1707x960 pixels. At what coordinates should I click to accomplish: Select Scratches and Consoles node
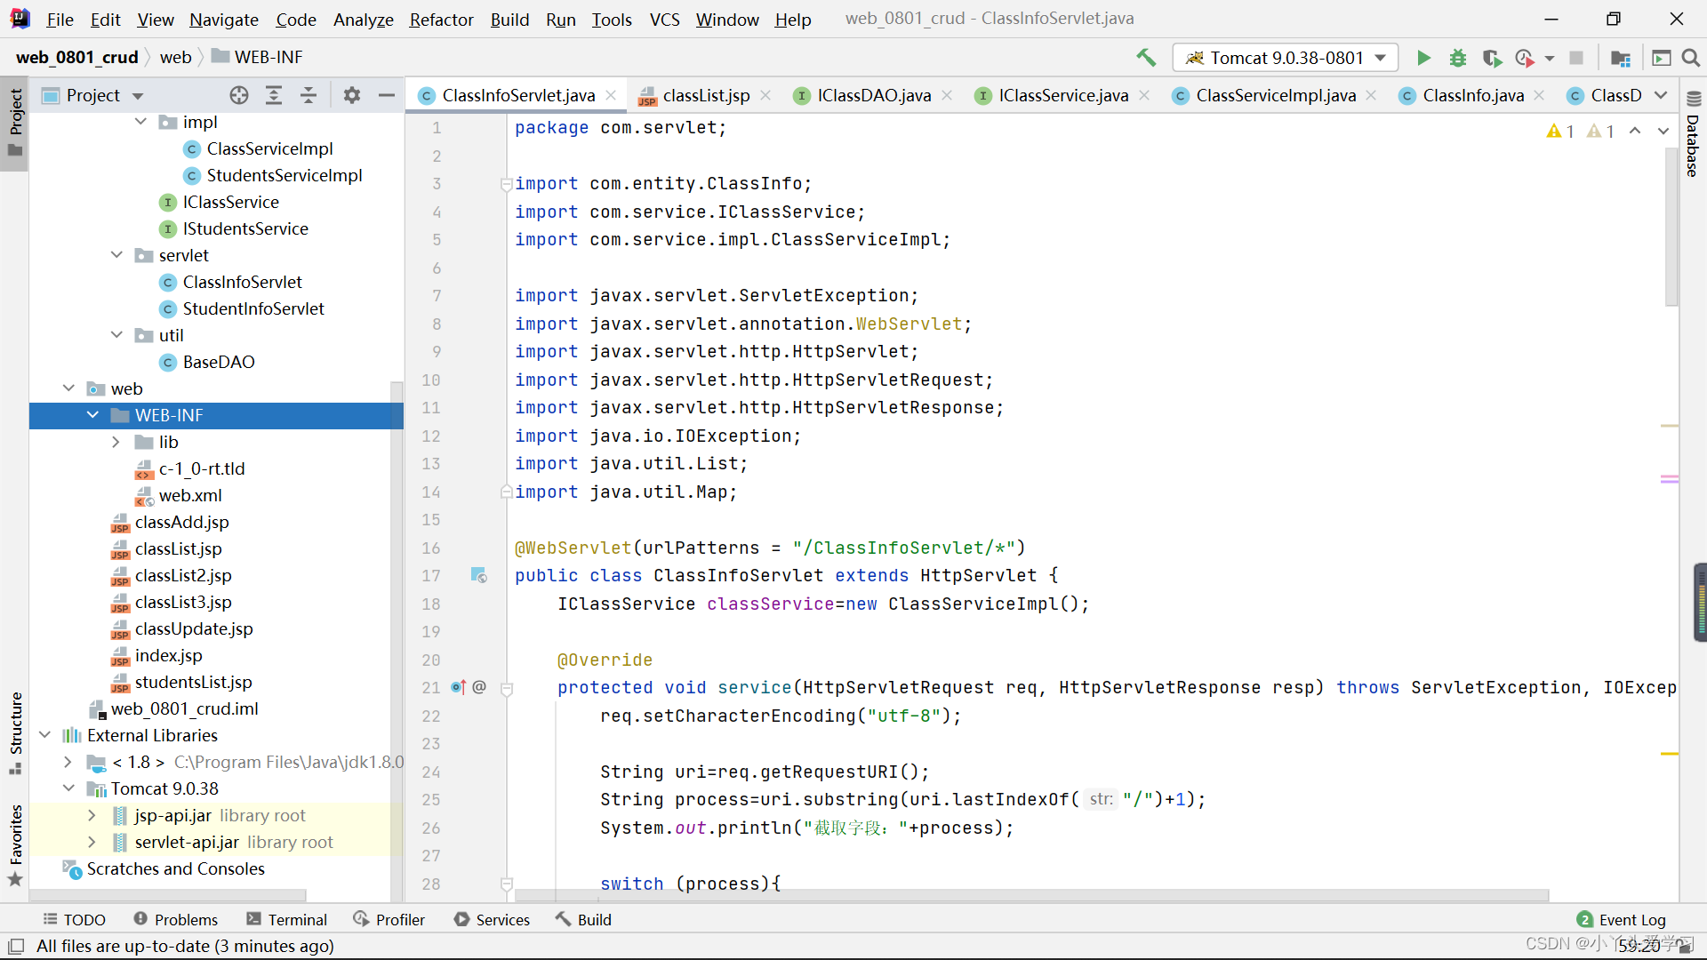(175, 868)
